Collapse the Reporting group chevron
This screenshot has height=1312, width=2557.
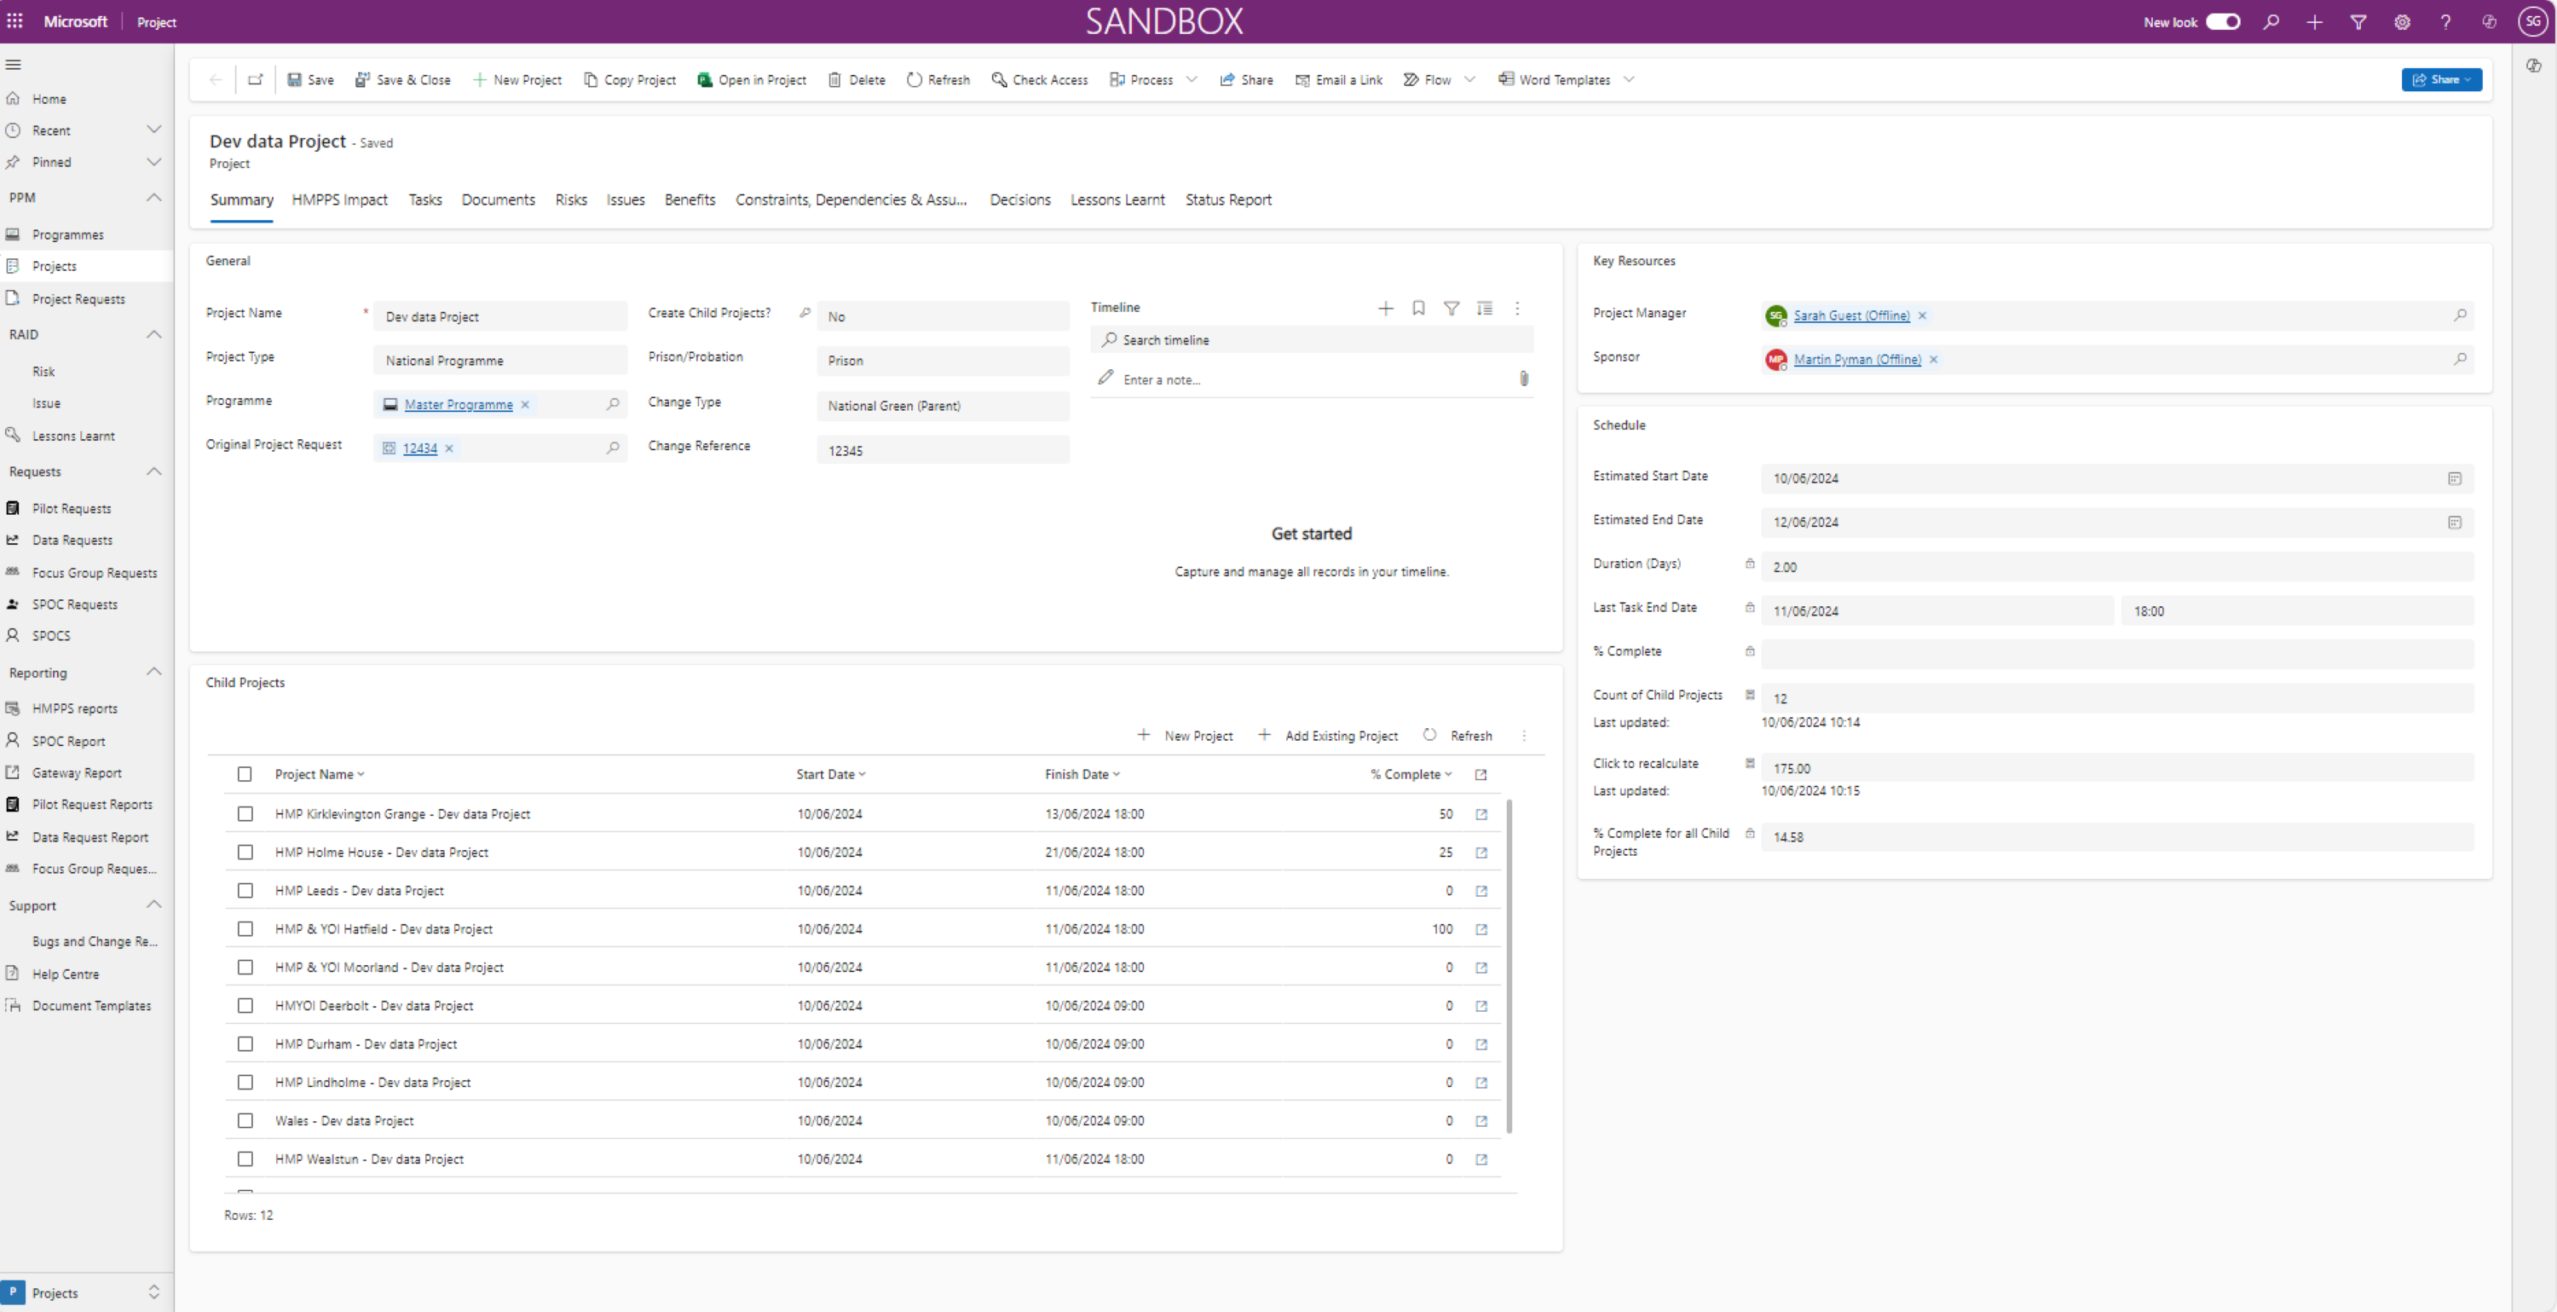pyautogui.click(x=154, y=673)
